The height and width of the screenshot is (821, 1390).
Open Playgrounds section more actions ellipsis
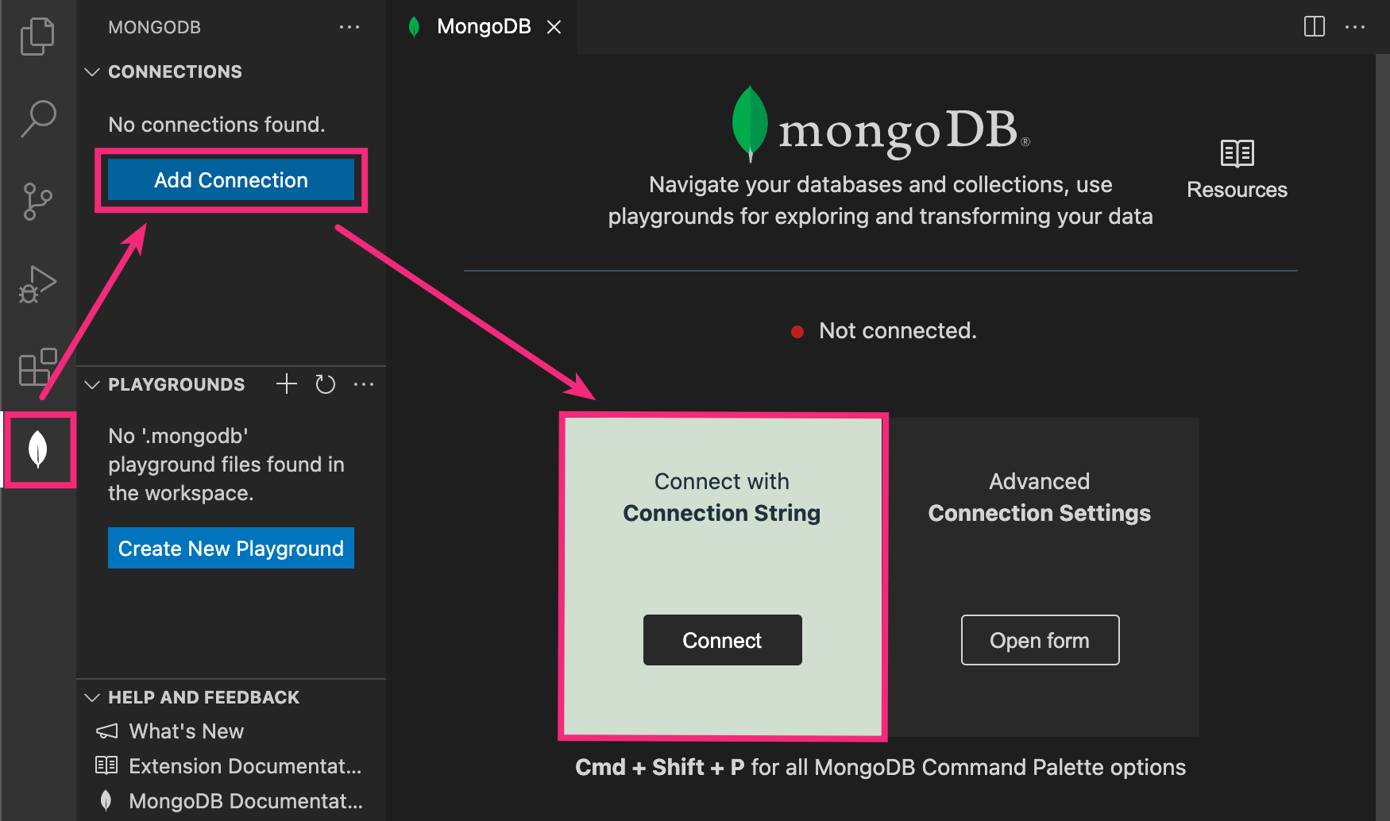click(x=364, y=384)
